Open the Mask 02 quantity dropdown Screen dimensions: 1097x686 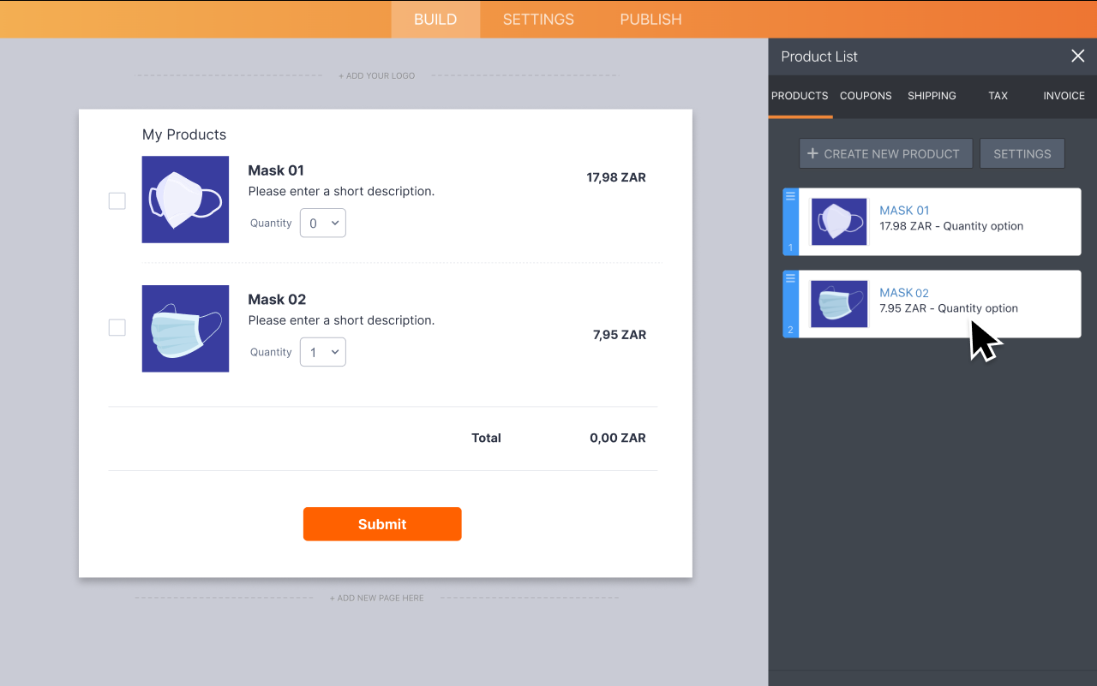tap(322, 351)
